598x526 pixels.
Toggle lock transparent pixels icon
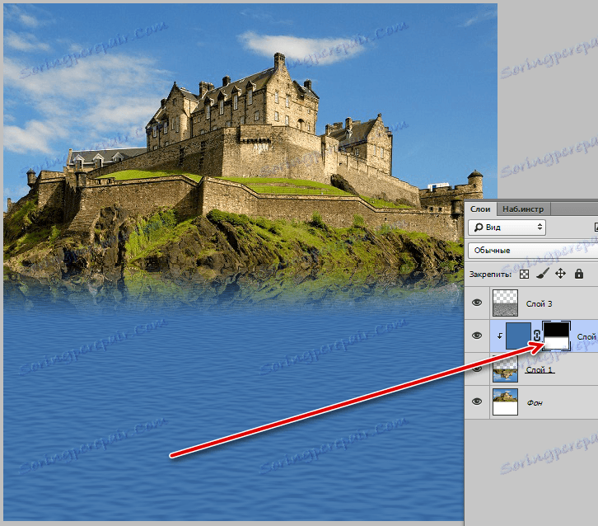click(525, 274)
